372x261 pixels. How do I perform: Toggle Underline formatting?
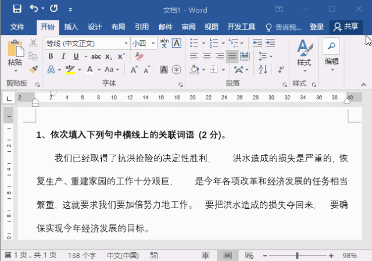pyautogui.click(x=76, y=56)
